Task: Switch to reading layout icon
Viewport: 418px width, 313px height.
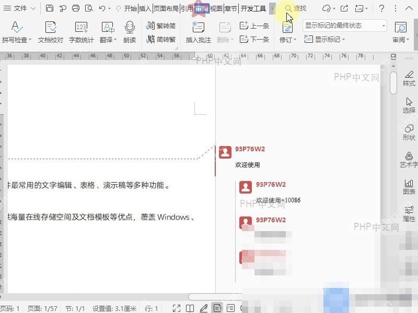Action: (x=190, y=308)
